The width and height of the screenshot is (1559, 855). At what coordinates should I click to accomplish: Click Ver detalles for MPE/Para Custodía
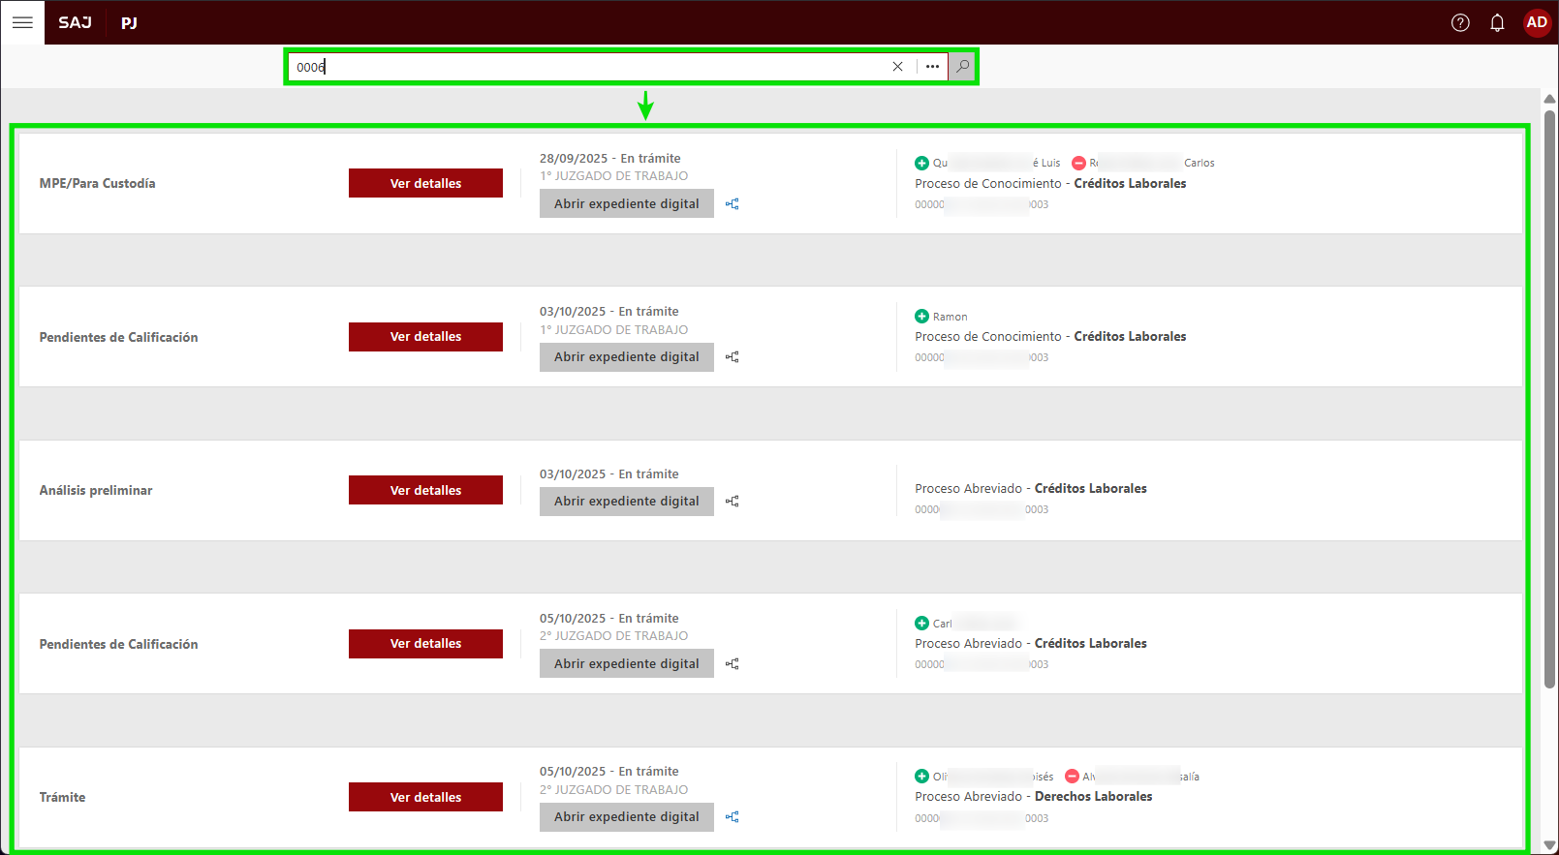[x=425, y=183]
